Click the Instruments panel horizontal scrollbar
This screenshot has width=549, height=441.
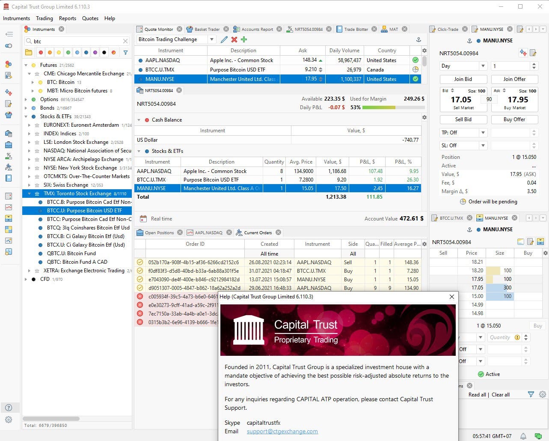(x=51, y=418)
